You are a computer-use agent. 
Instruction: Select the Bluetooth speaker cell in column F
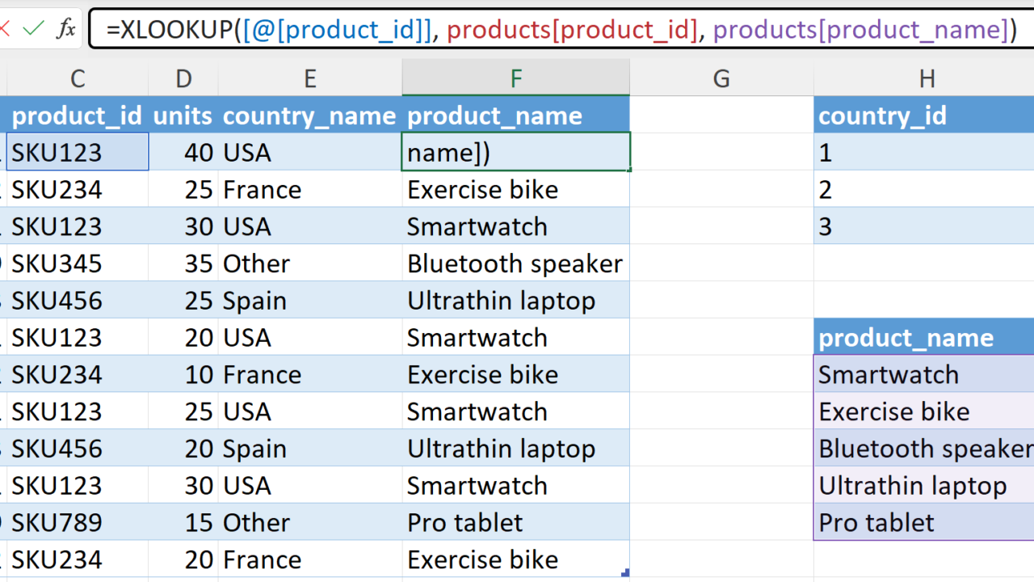point(515,264)
